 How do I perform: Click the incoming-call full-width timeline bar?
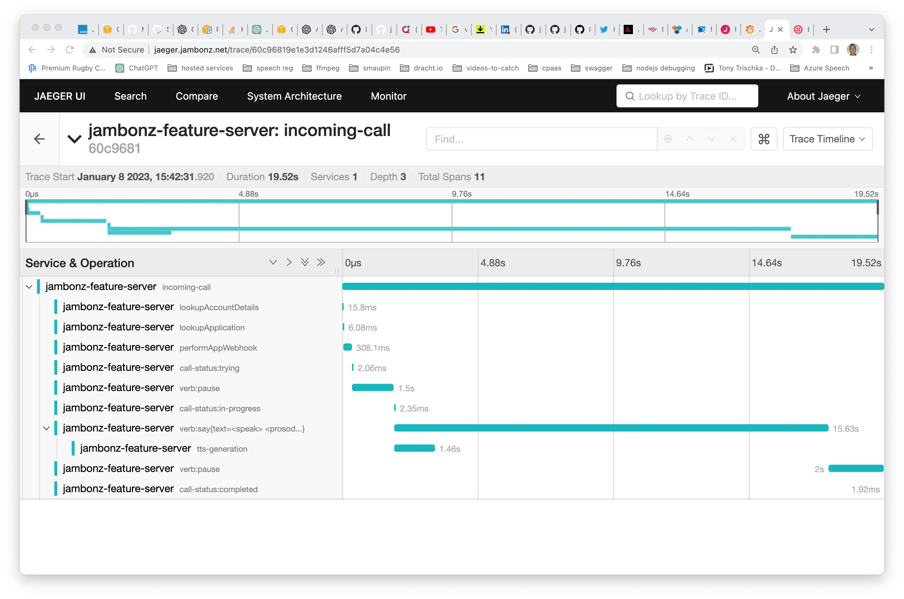coord(613,287)
